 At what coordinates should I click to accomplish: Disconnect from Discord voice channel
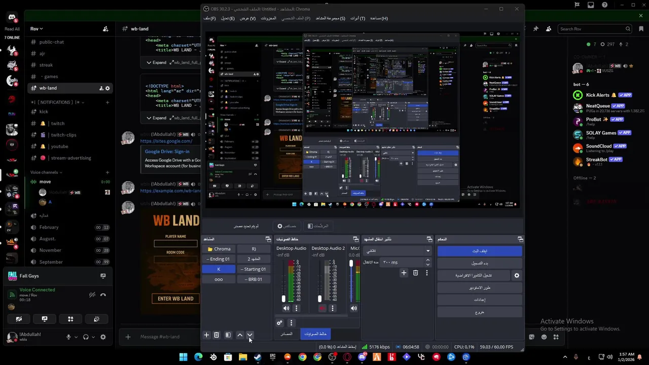103,295
